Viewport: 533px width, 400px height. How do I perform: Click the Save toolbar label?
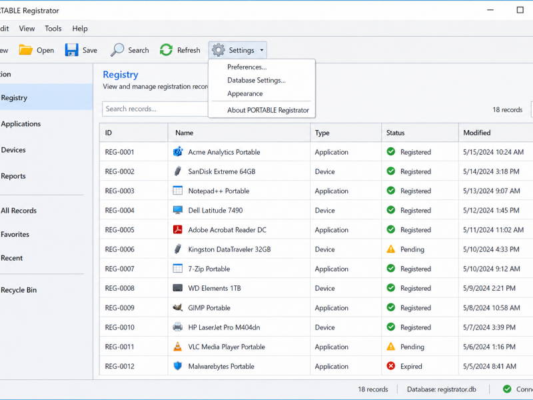click(x=90, y=51)
